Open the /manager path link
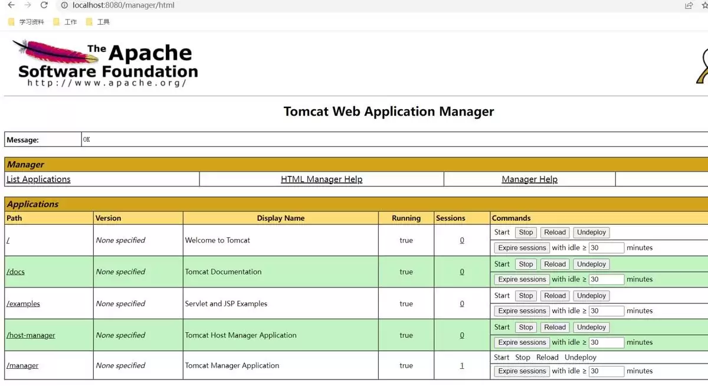 click(x=22, y=366)
